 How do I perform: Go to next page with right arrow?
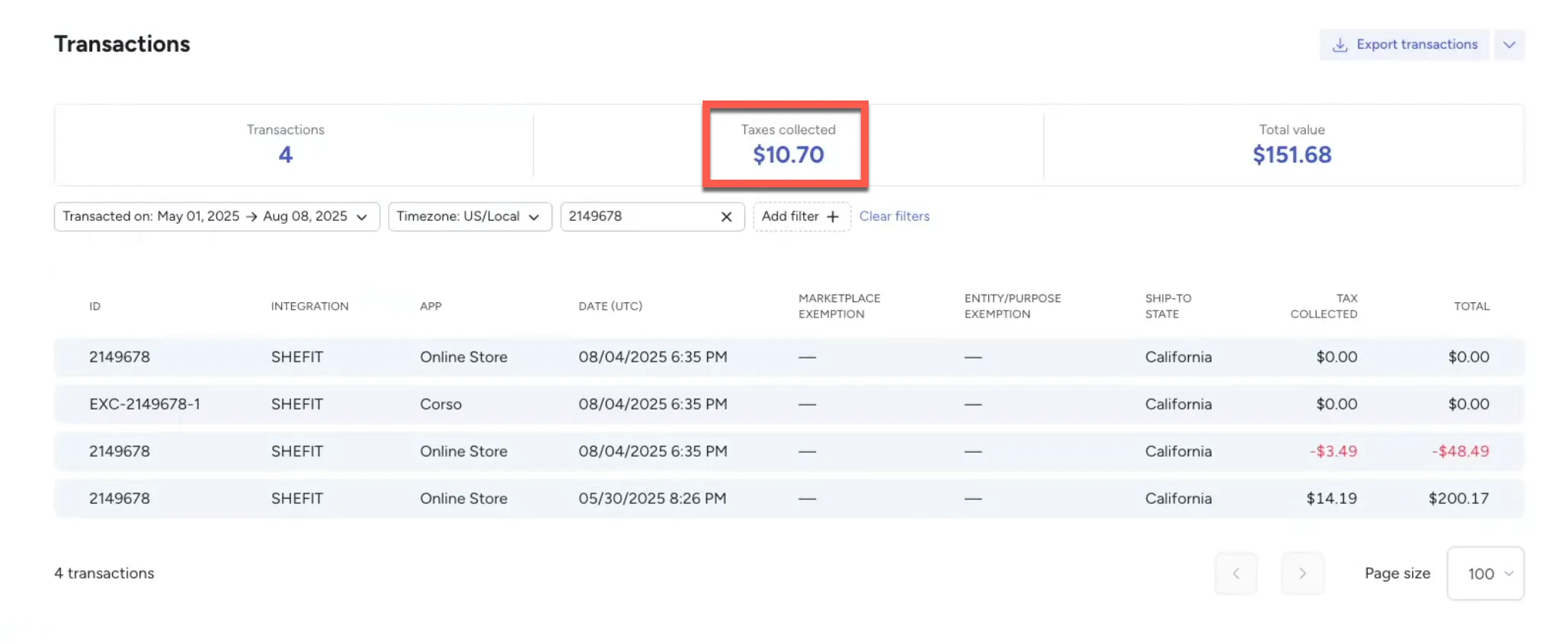click(x=1302, y=574)
